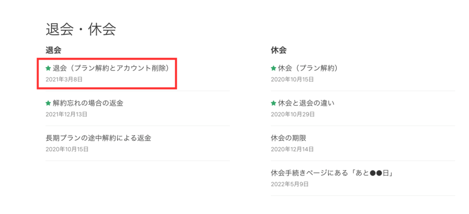Viewport: 469px width, 214px height.
Task: Open the 長期プランの途中解約による返金 article
Action: click(x=98, y=138)
